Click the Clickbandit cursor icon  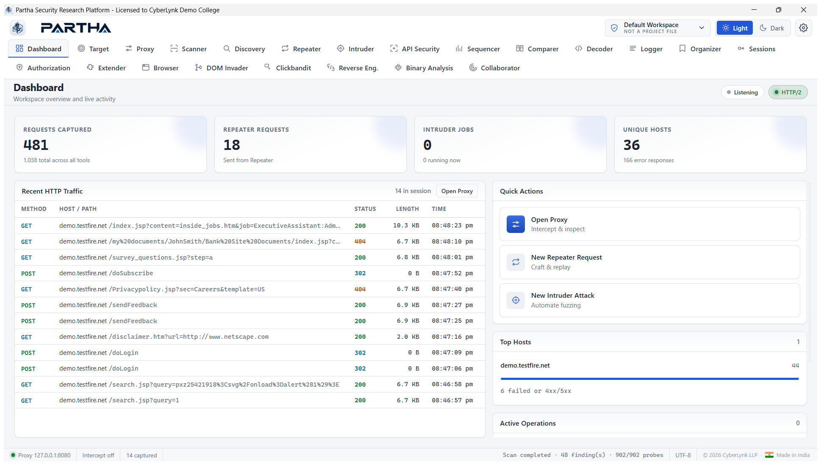(x=268, y=67)
